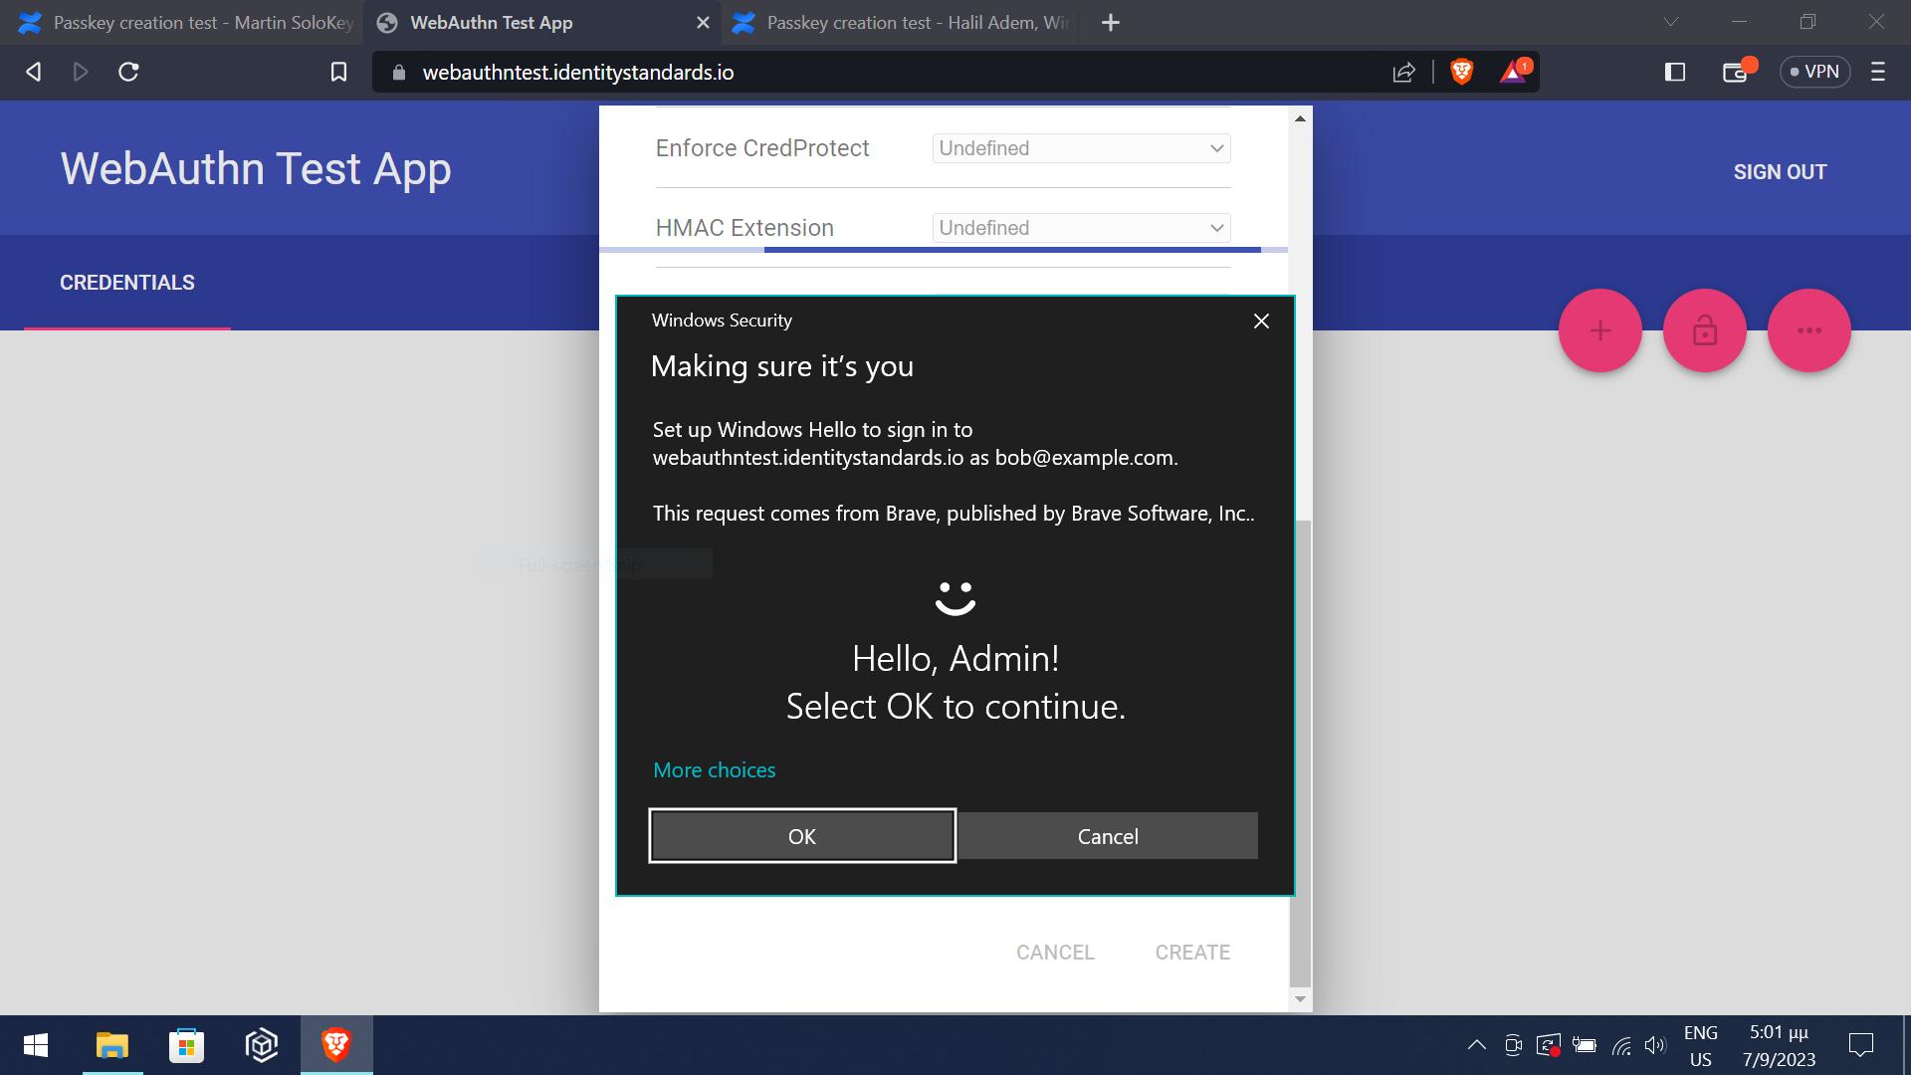
Task: Toggle the sidebar panel icon
Action: (x=1675, y=72)
